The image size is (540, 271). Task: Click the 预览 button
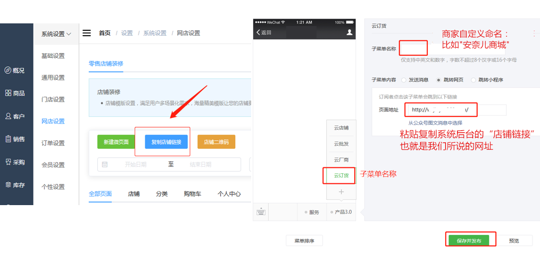tap(514, 241)
